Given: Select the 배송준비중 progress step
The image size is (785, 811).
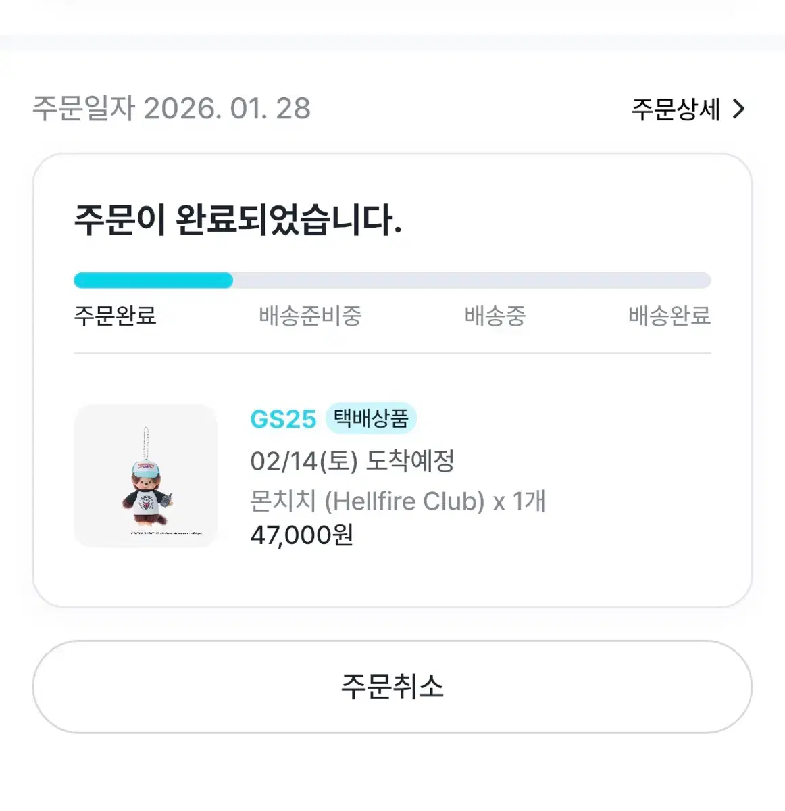Looking at the screenshot, I should point(310,316).
